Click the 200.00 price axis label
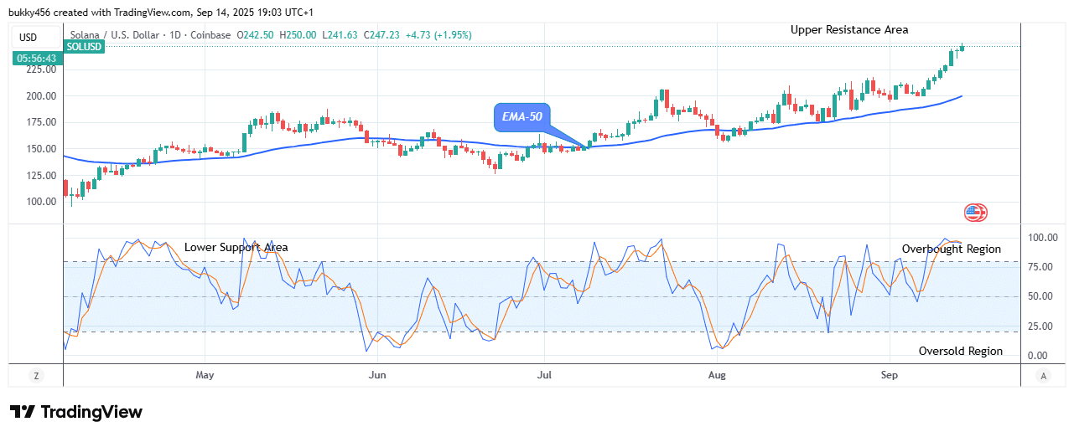The width and height of the screenshot is (1074, 437). (41, 95)
